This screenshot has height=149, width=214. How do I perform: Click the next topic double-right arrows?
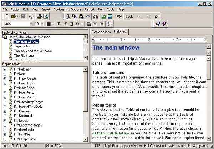pyautogui.click(x=148, y=17)
